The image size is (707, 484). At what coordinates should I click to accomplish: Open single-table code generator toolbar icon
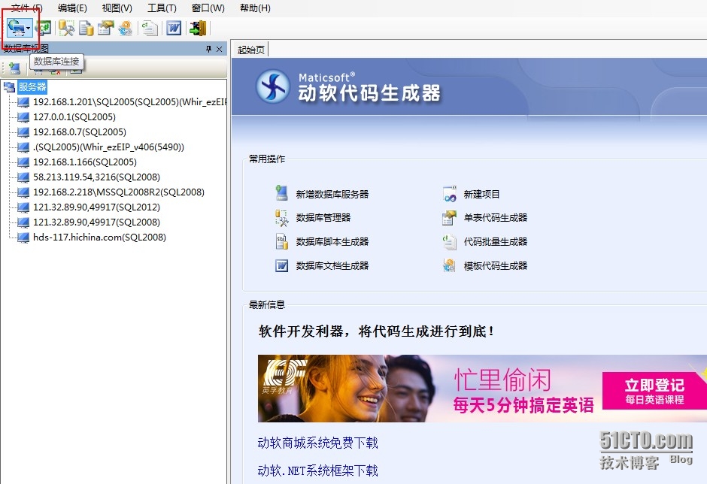pyautogui.click(x=105, y=28)
